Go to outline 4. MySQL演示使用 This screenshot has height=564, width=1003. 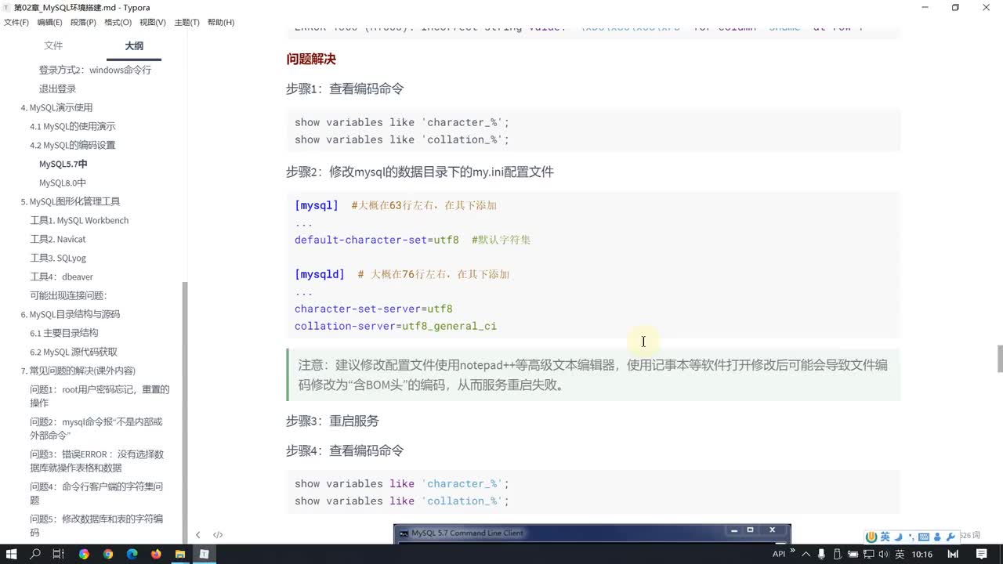click(x=56, y=107)
